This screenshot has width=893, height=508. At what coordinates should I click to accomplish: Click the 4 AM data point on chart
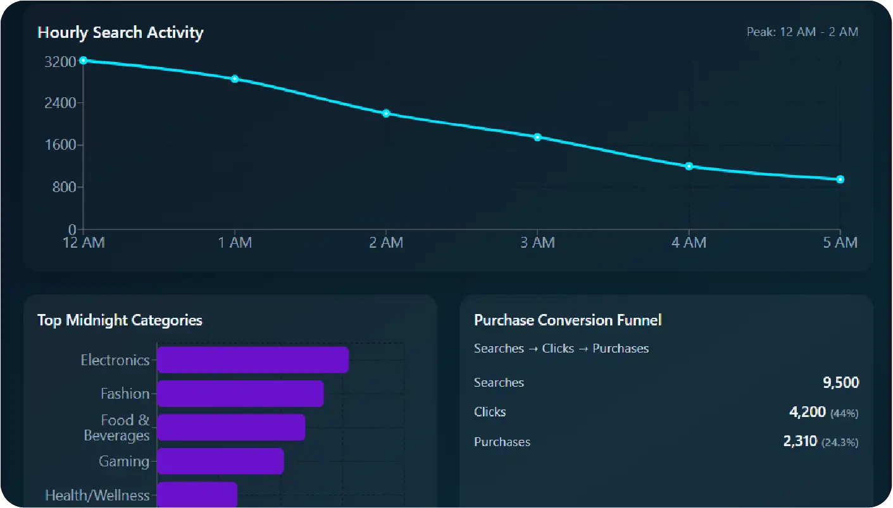[x=689, y=166]
